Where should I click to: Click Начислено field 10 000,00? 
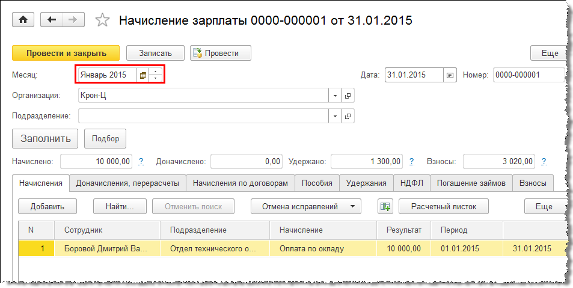click(x=96, y=162)
